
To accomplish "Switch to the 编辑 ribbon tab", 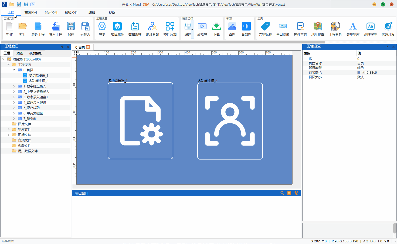I will tap(92, 13).
